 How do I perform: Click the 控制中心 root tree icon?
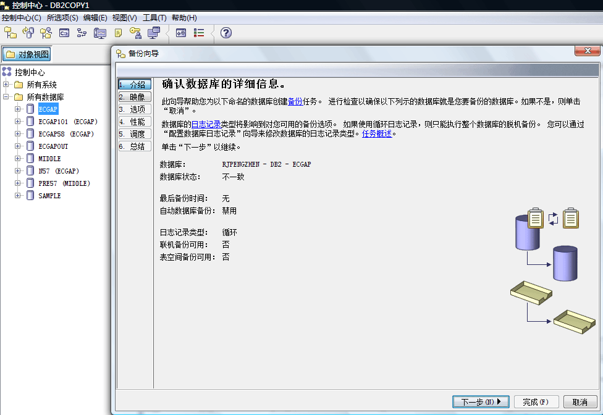point(7,72)
